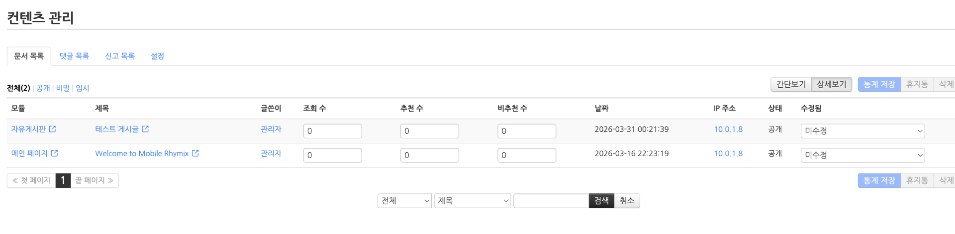This screenshot has width=955, height=234.
Task: Click IP address 10.0.1.8 in first row
Action: [x=728, y=129]
